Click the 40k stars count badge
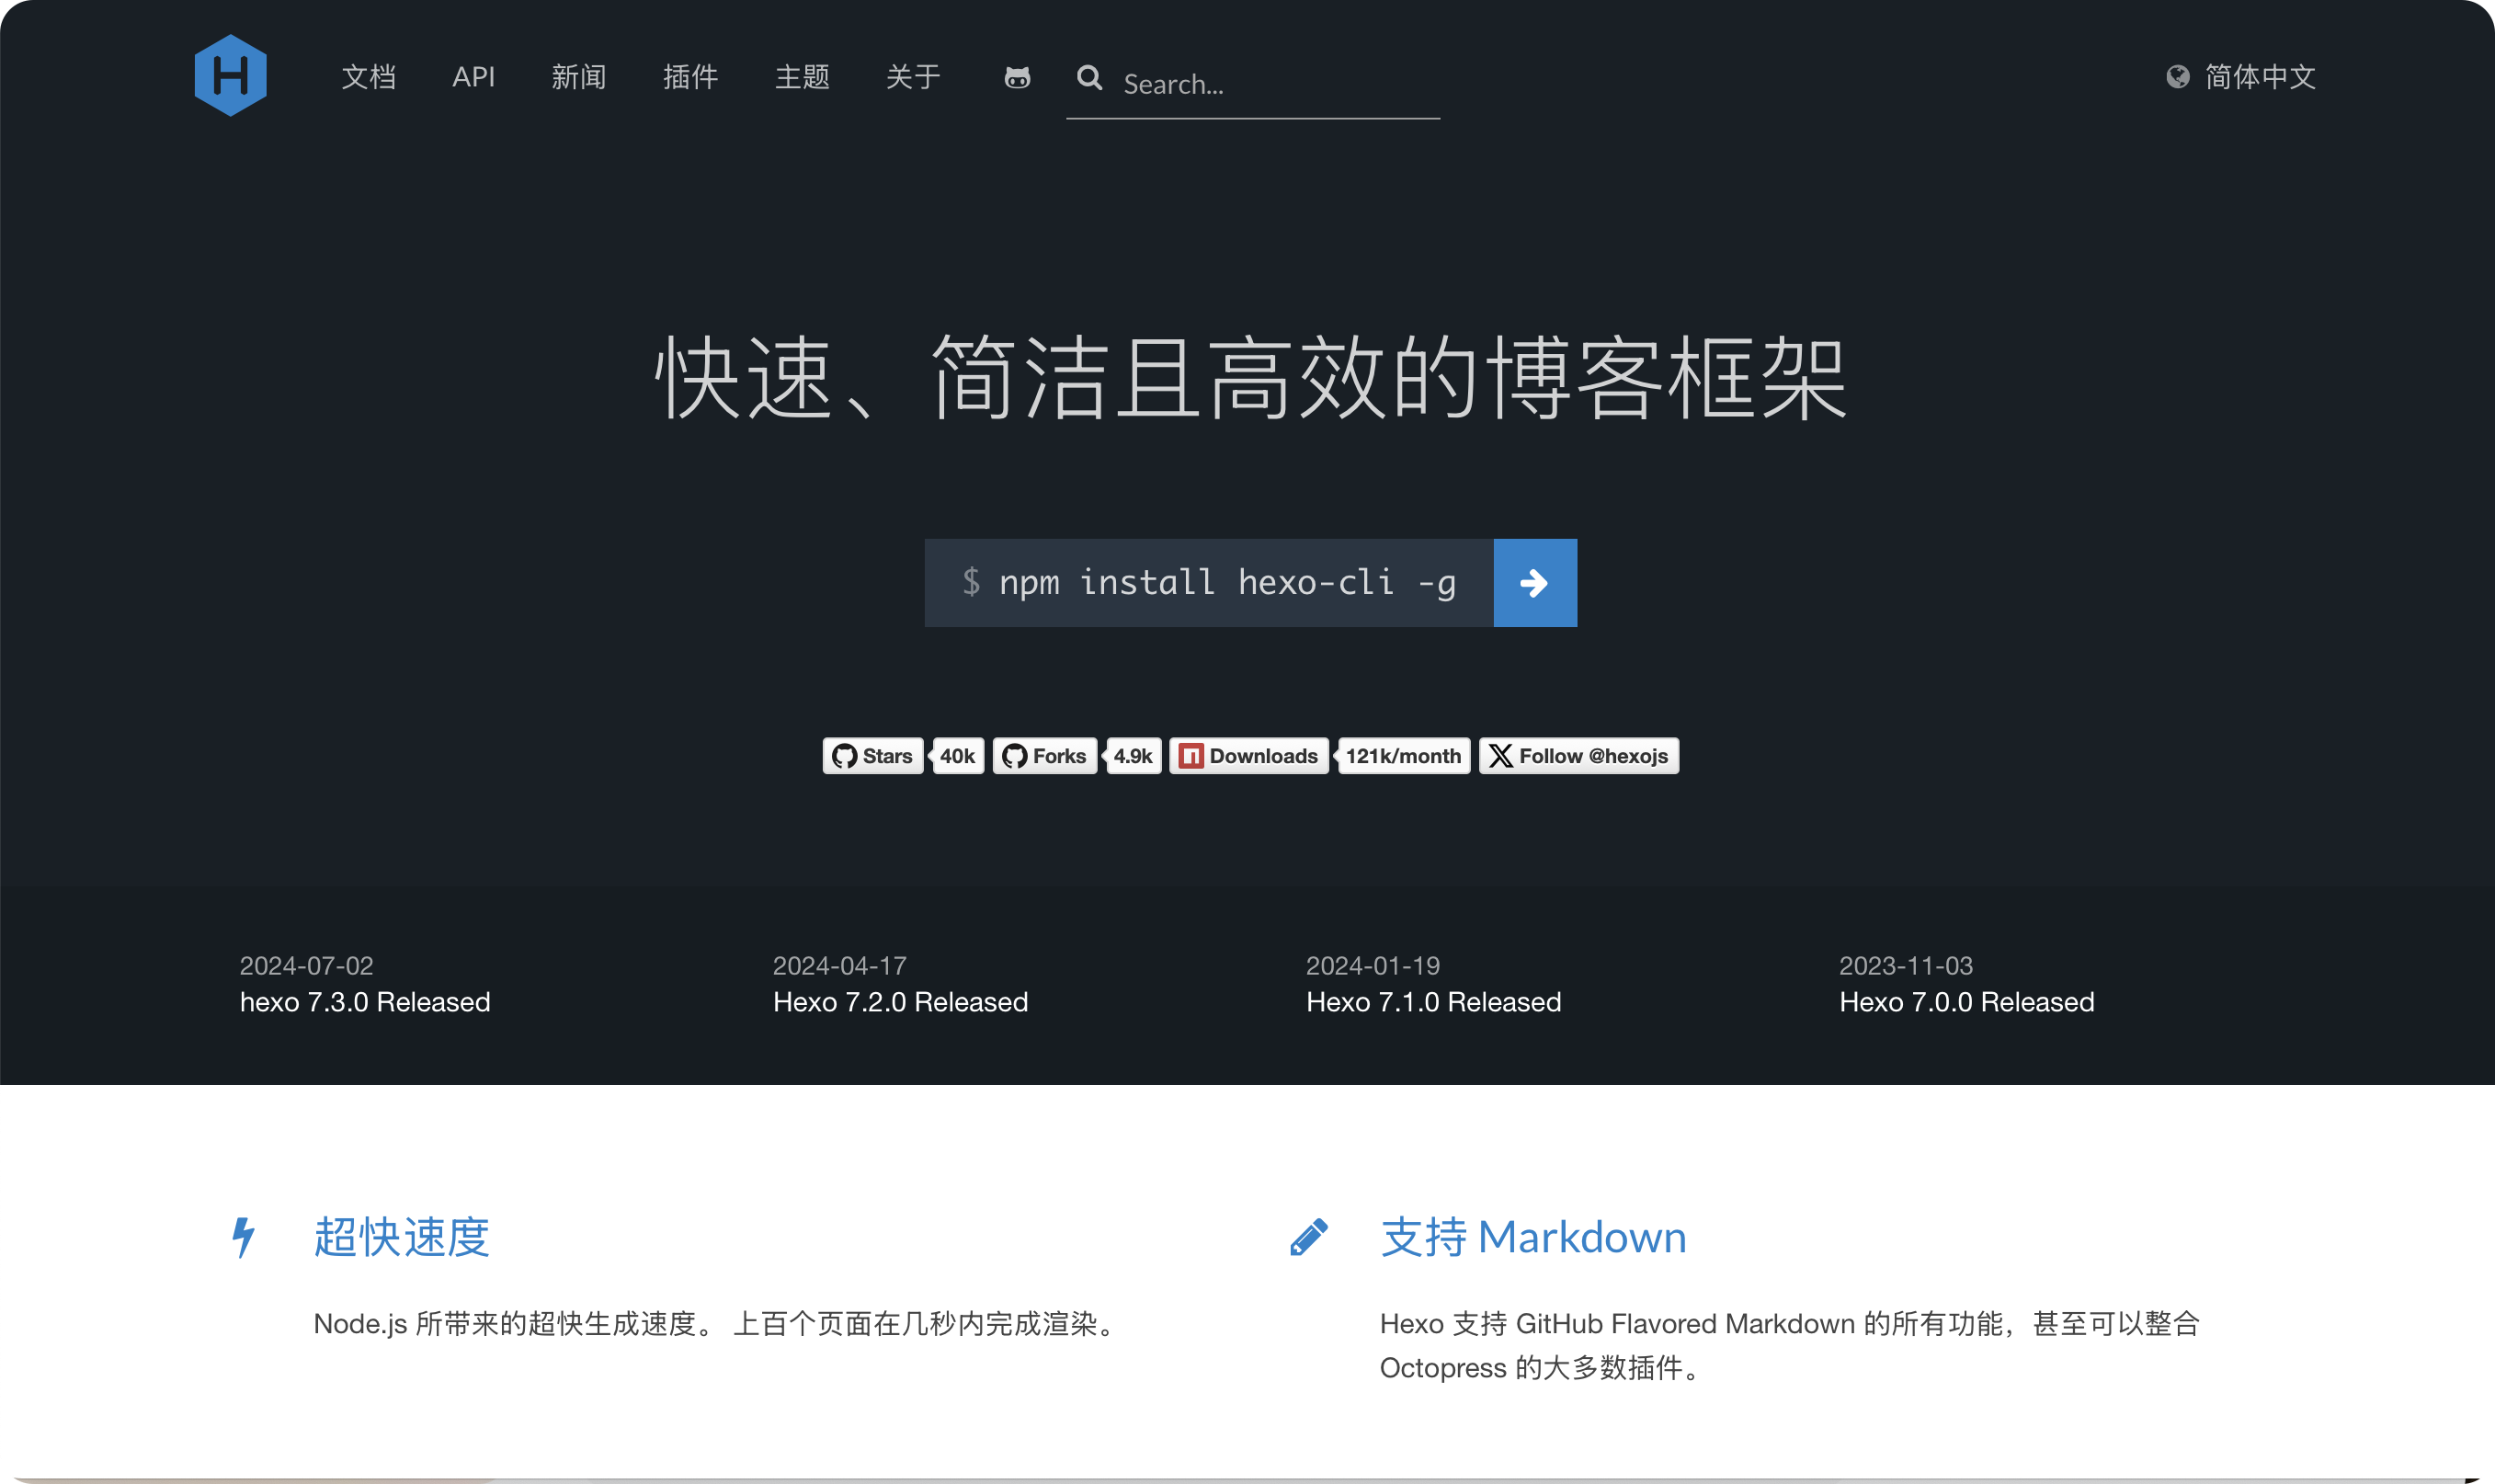 click(957, 756)
